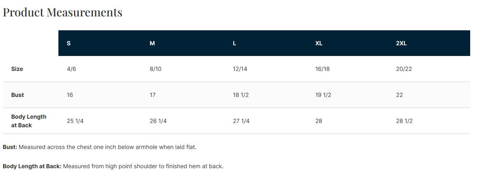Click the 16/18 size cell
The height and width of the screenshot is (180, 483).
(x=322, y=69)
